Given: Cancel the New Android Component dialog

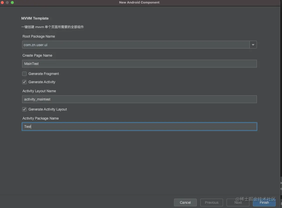Looking at the screenshot, I should [185, 202].
